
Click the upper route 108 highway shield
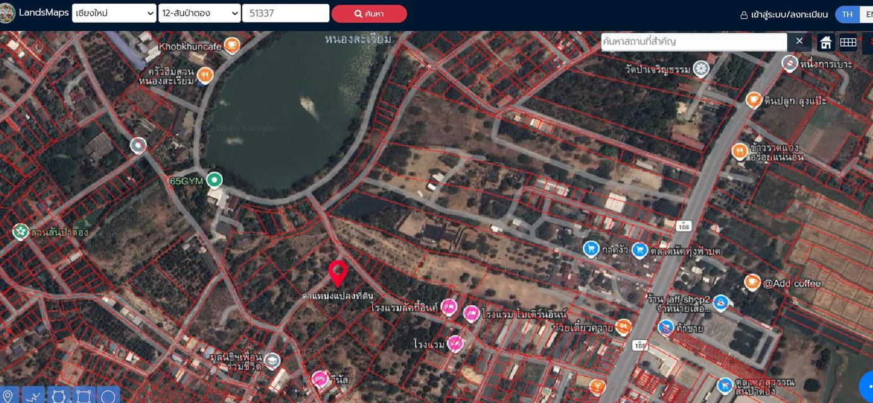(683, 225)
